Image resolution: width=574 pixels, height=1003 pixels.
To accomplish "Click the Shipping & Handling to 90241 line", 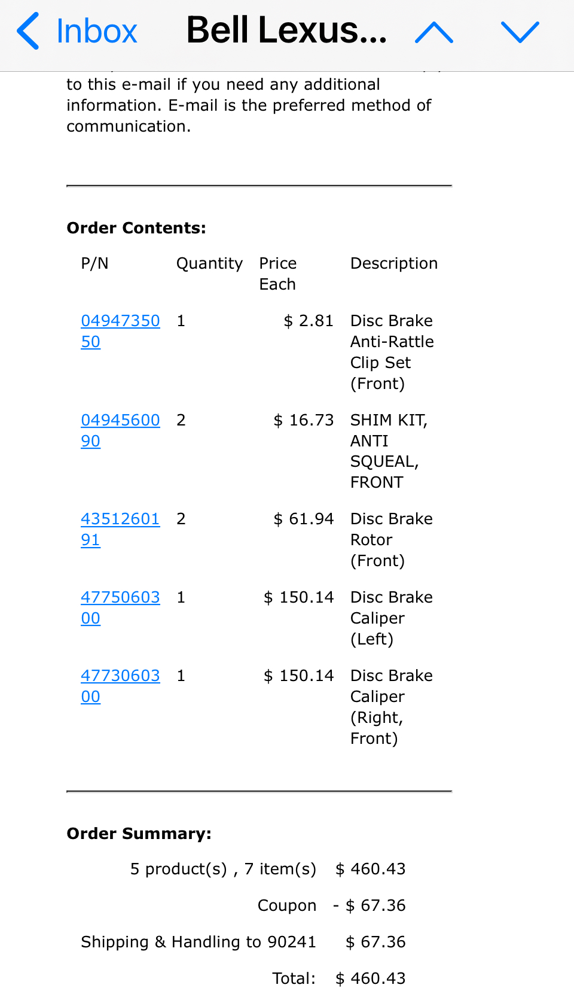I will (198, 942).
